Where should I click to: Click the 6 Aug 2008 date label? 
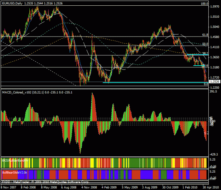pyautogui.click(x=69, y=188)
